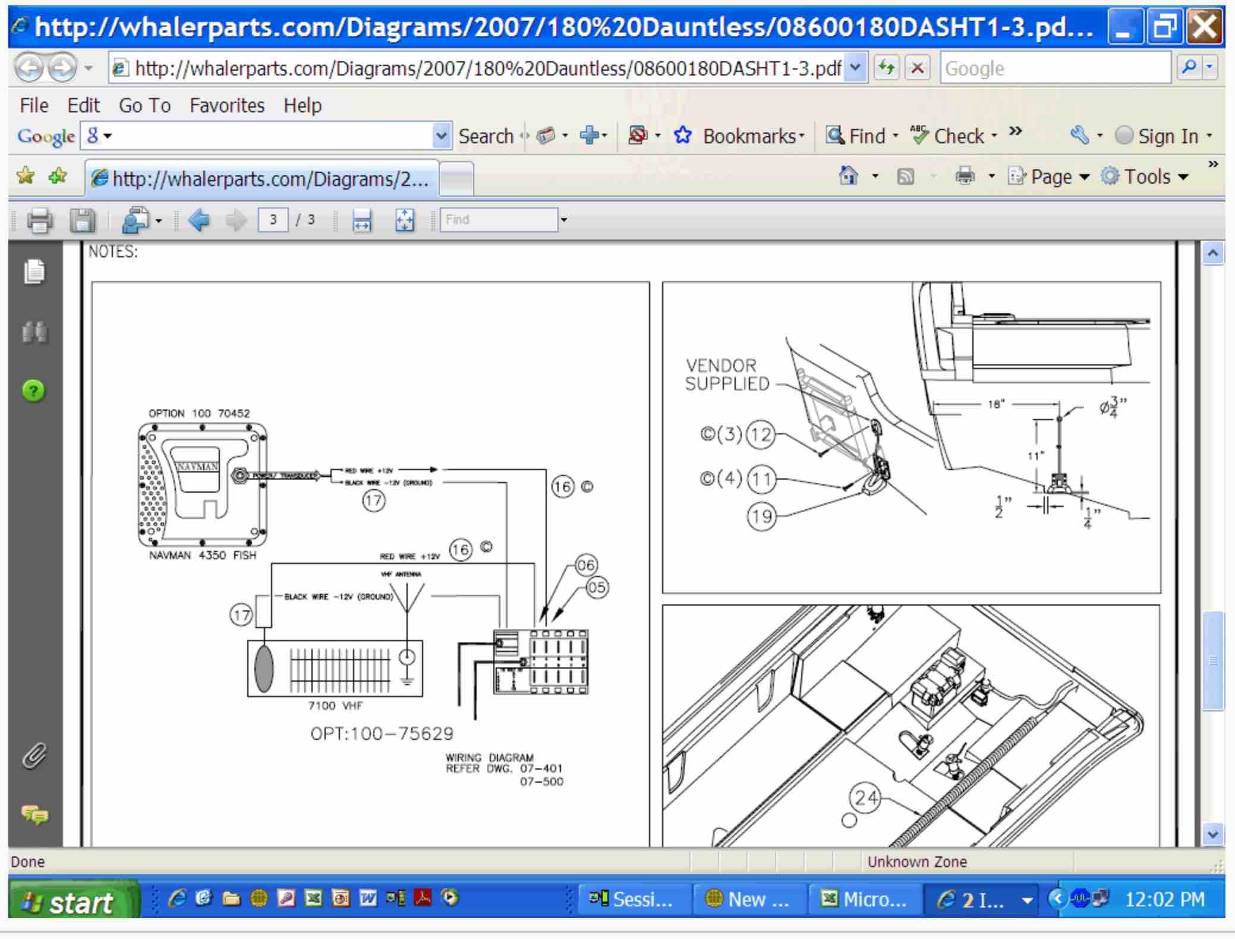Screen dimensions: 1235x939
Task: Stop loading with the red X icon
Action: pyautogui.click(x=917, y=68)
